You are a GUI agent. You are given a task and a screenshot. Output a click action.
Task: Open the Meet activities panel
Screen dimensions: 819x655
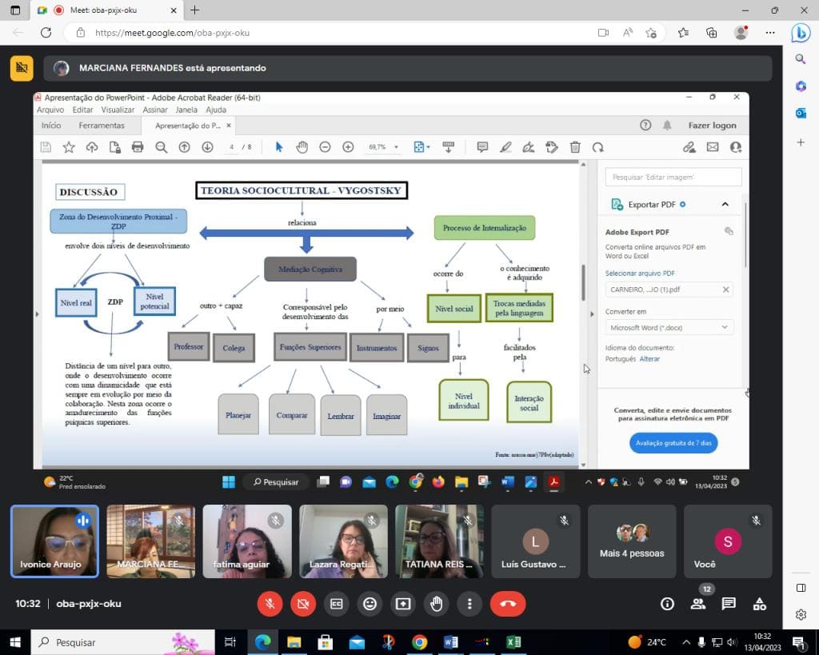760,604
